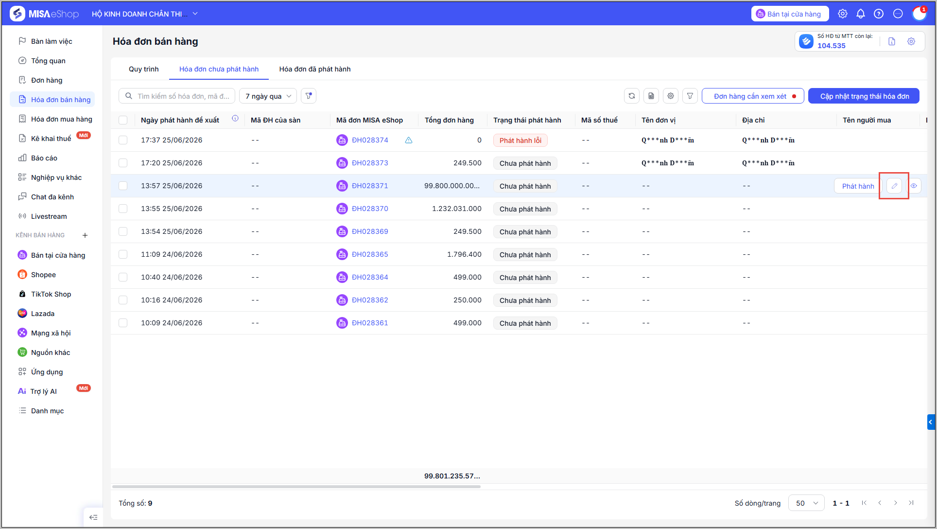Click the eye view icon for ĐH028371
The image size is (937, 529).
(x=914, y=186)
